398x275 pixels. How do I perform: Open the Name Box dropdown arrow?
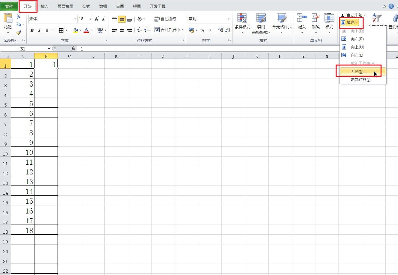(49, 49)
